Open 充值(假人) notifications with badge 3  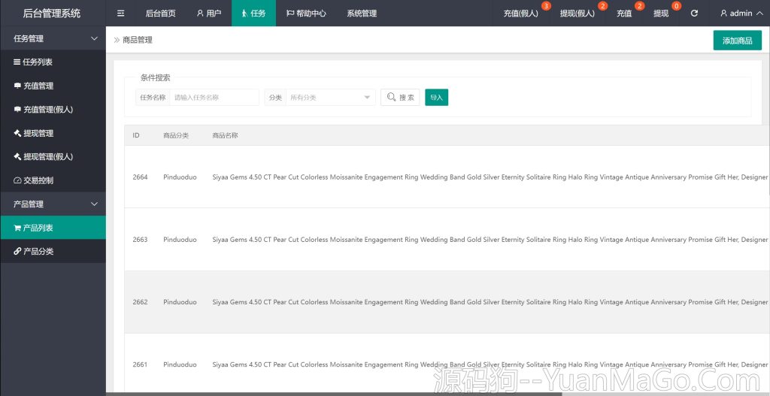tap(521, 13)
